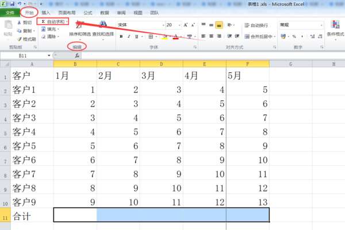345x230 pixels.
Task: Click the column A header
Action: [x=32, y=64]
